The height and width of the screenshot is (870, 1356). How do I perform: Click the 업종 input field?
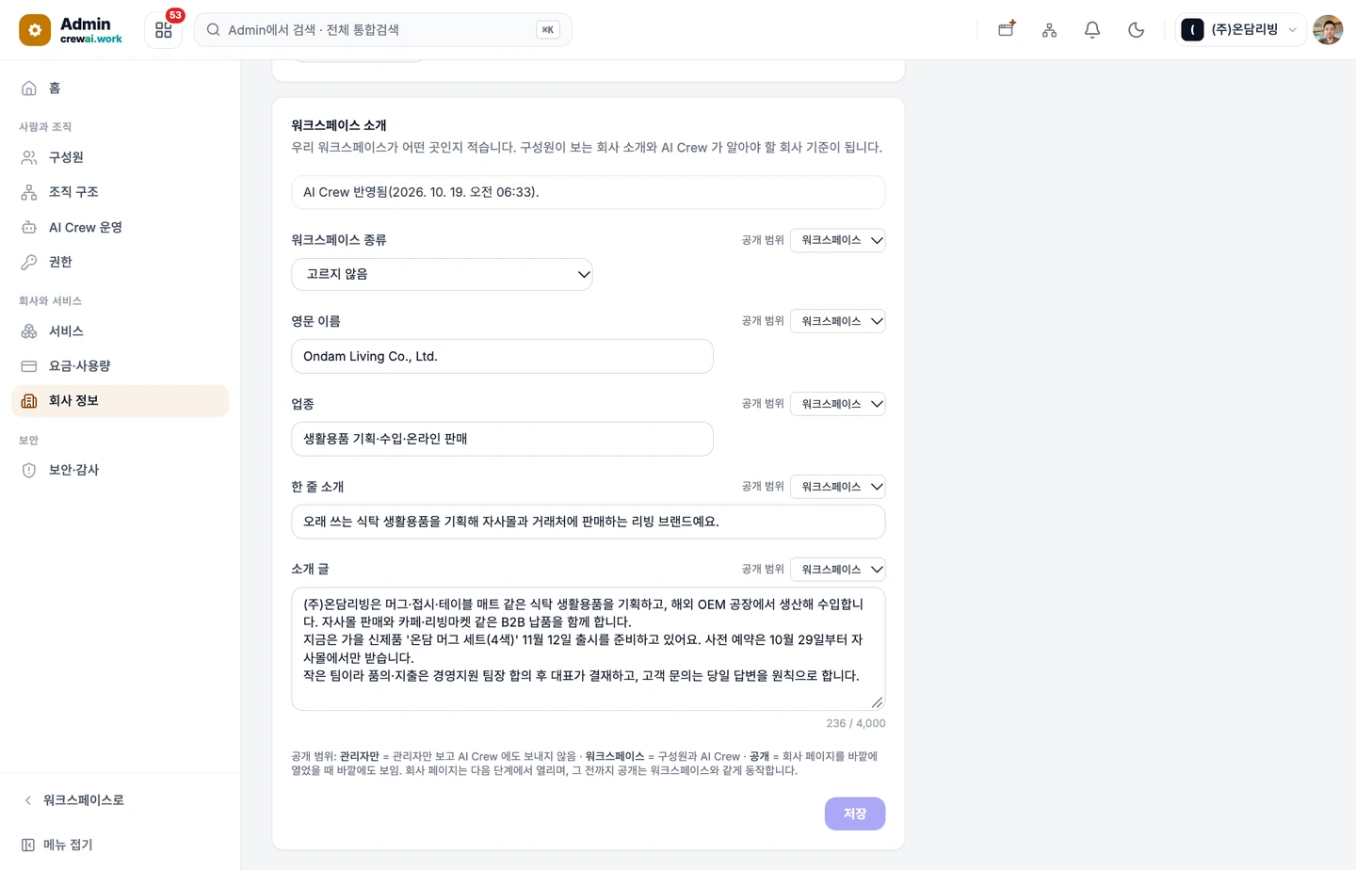tap(502, 439)
